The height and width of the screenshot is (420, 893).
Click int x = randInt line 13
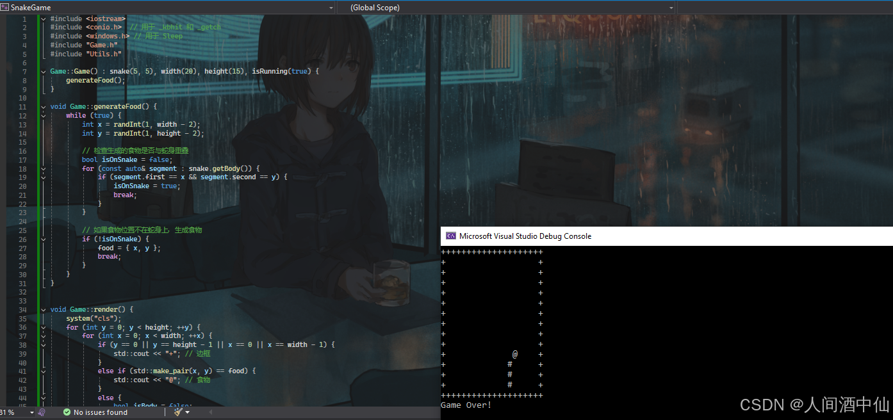coord(141,124)
